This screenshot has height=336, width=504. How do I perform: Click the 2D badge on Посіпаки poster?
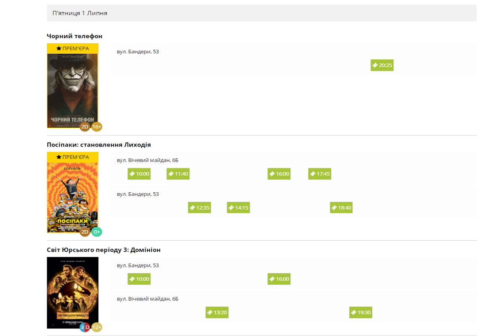click(x=85, y=232)
